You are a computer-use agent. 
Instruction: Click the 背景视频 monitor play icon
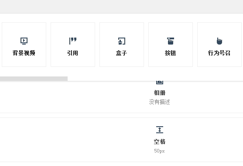pos(24,41)
